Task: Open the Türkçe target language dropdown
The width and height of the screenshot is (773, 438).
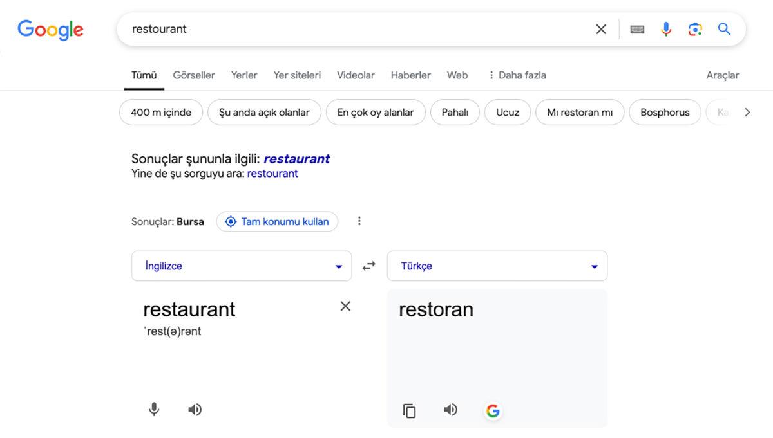Action: 497,265
